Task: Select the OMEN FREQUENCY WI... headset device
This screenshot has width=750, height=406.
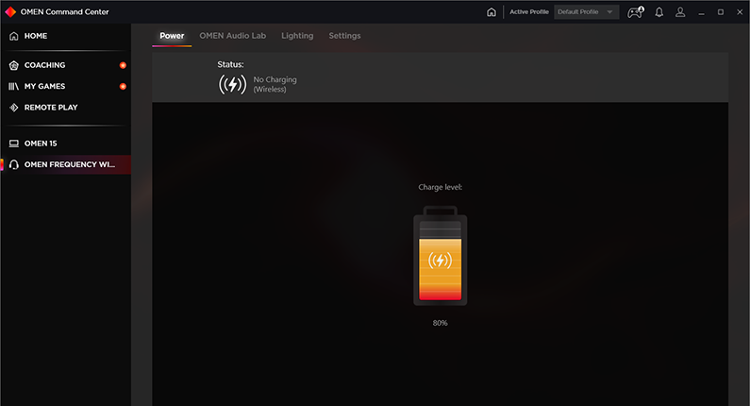Action: coord(65,164)
